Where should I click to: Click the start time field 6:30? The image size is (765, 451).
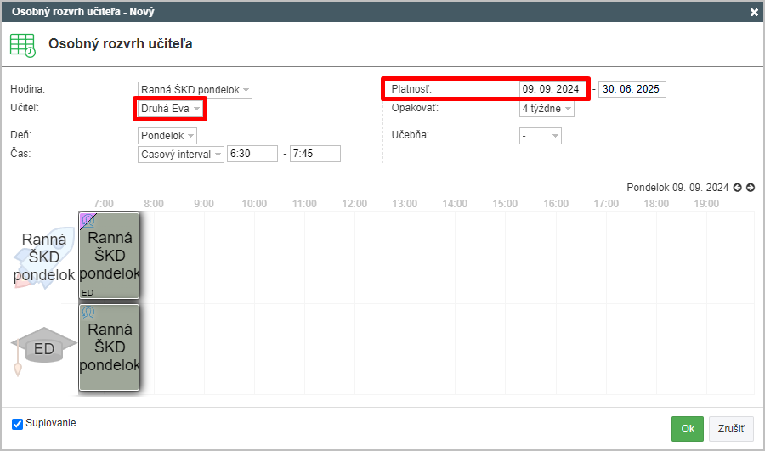click(252, 154)
